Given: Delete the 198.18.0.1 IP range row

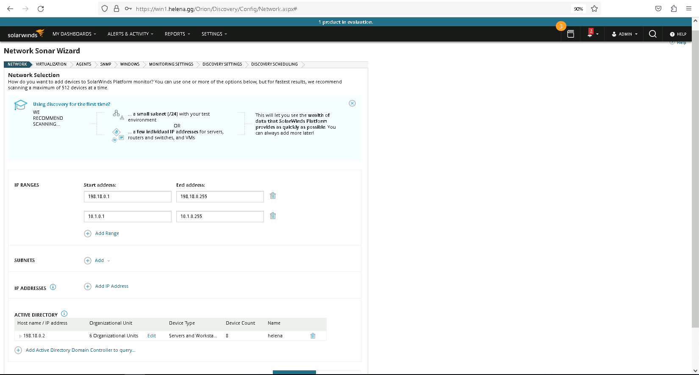Looking at the screenshot, I should (x=273, y=196).
